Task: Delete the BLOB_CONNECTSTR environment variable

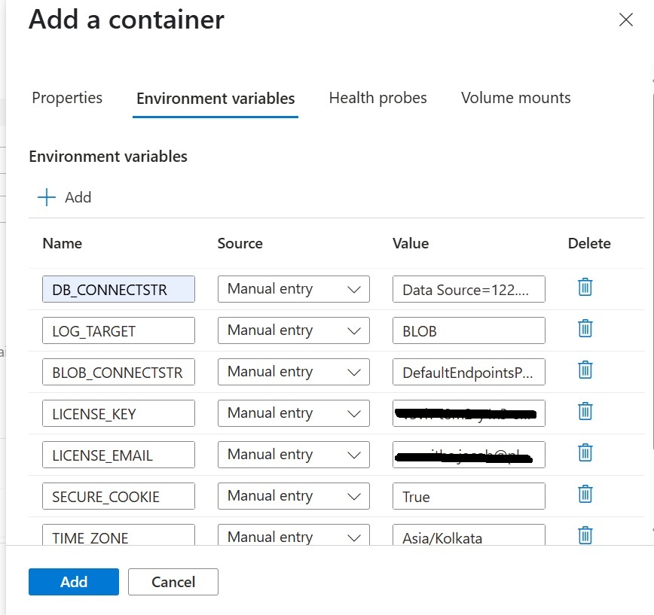Action: click(x=585, y=370)
